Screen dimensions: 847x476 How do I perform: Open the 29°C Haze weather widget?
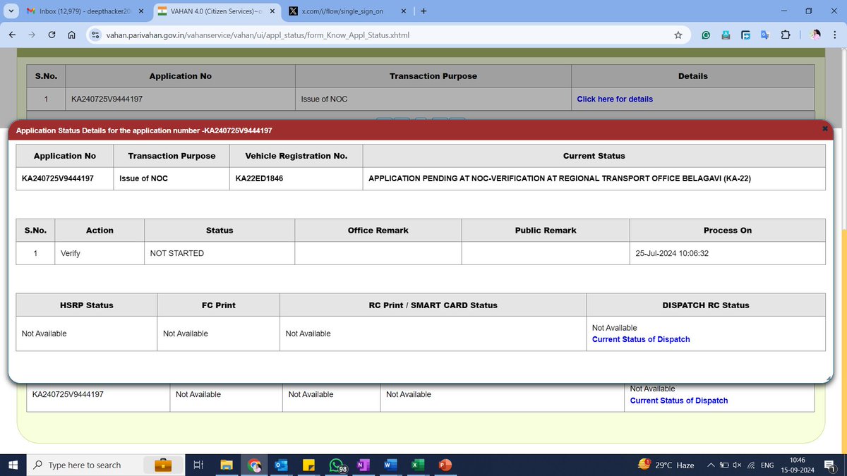coord(666,465)
